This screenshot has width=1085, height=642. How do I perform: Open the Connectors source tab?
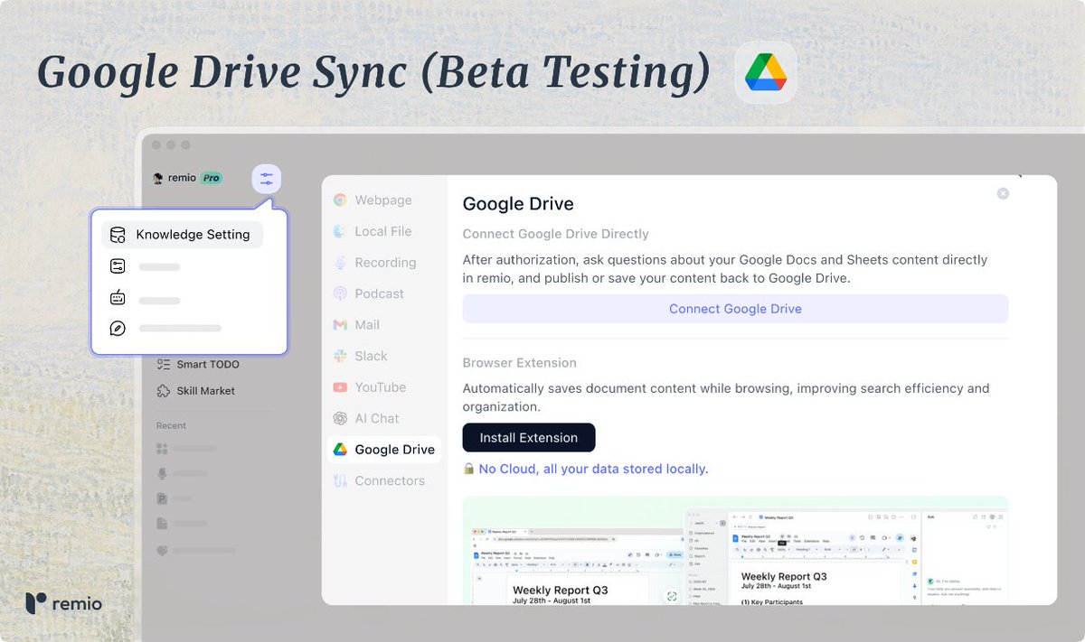click(383, 480)
